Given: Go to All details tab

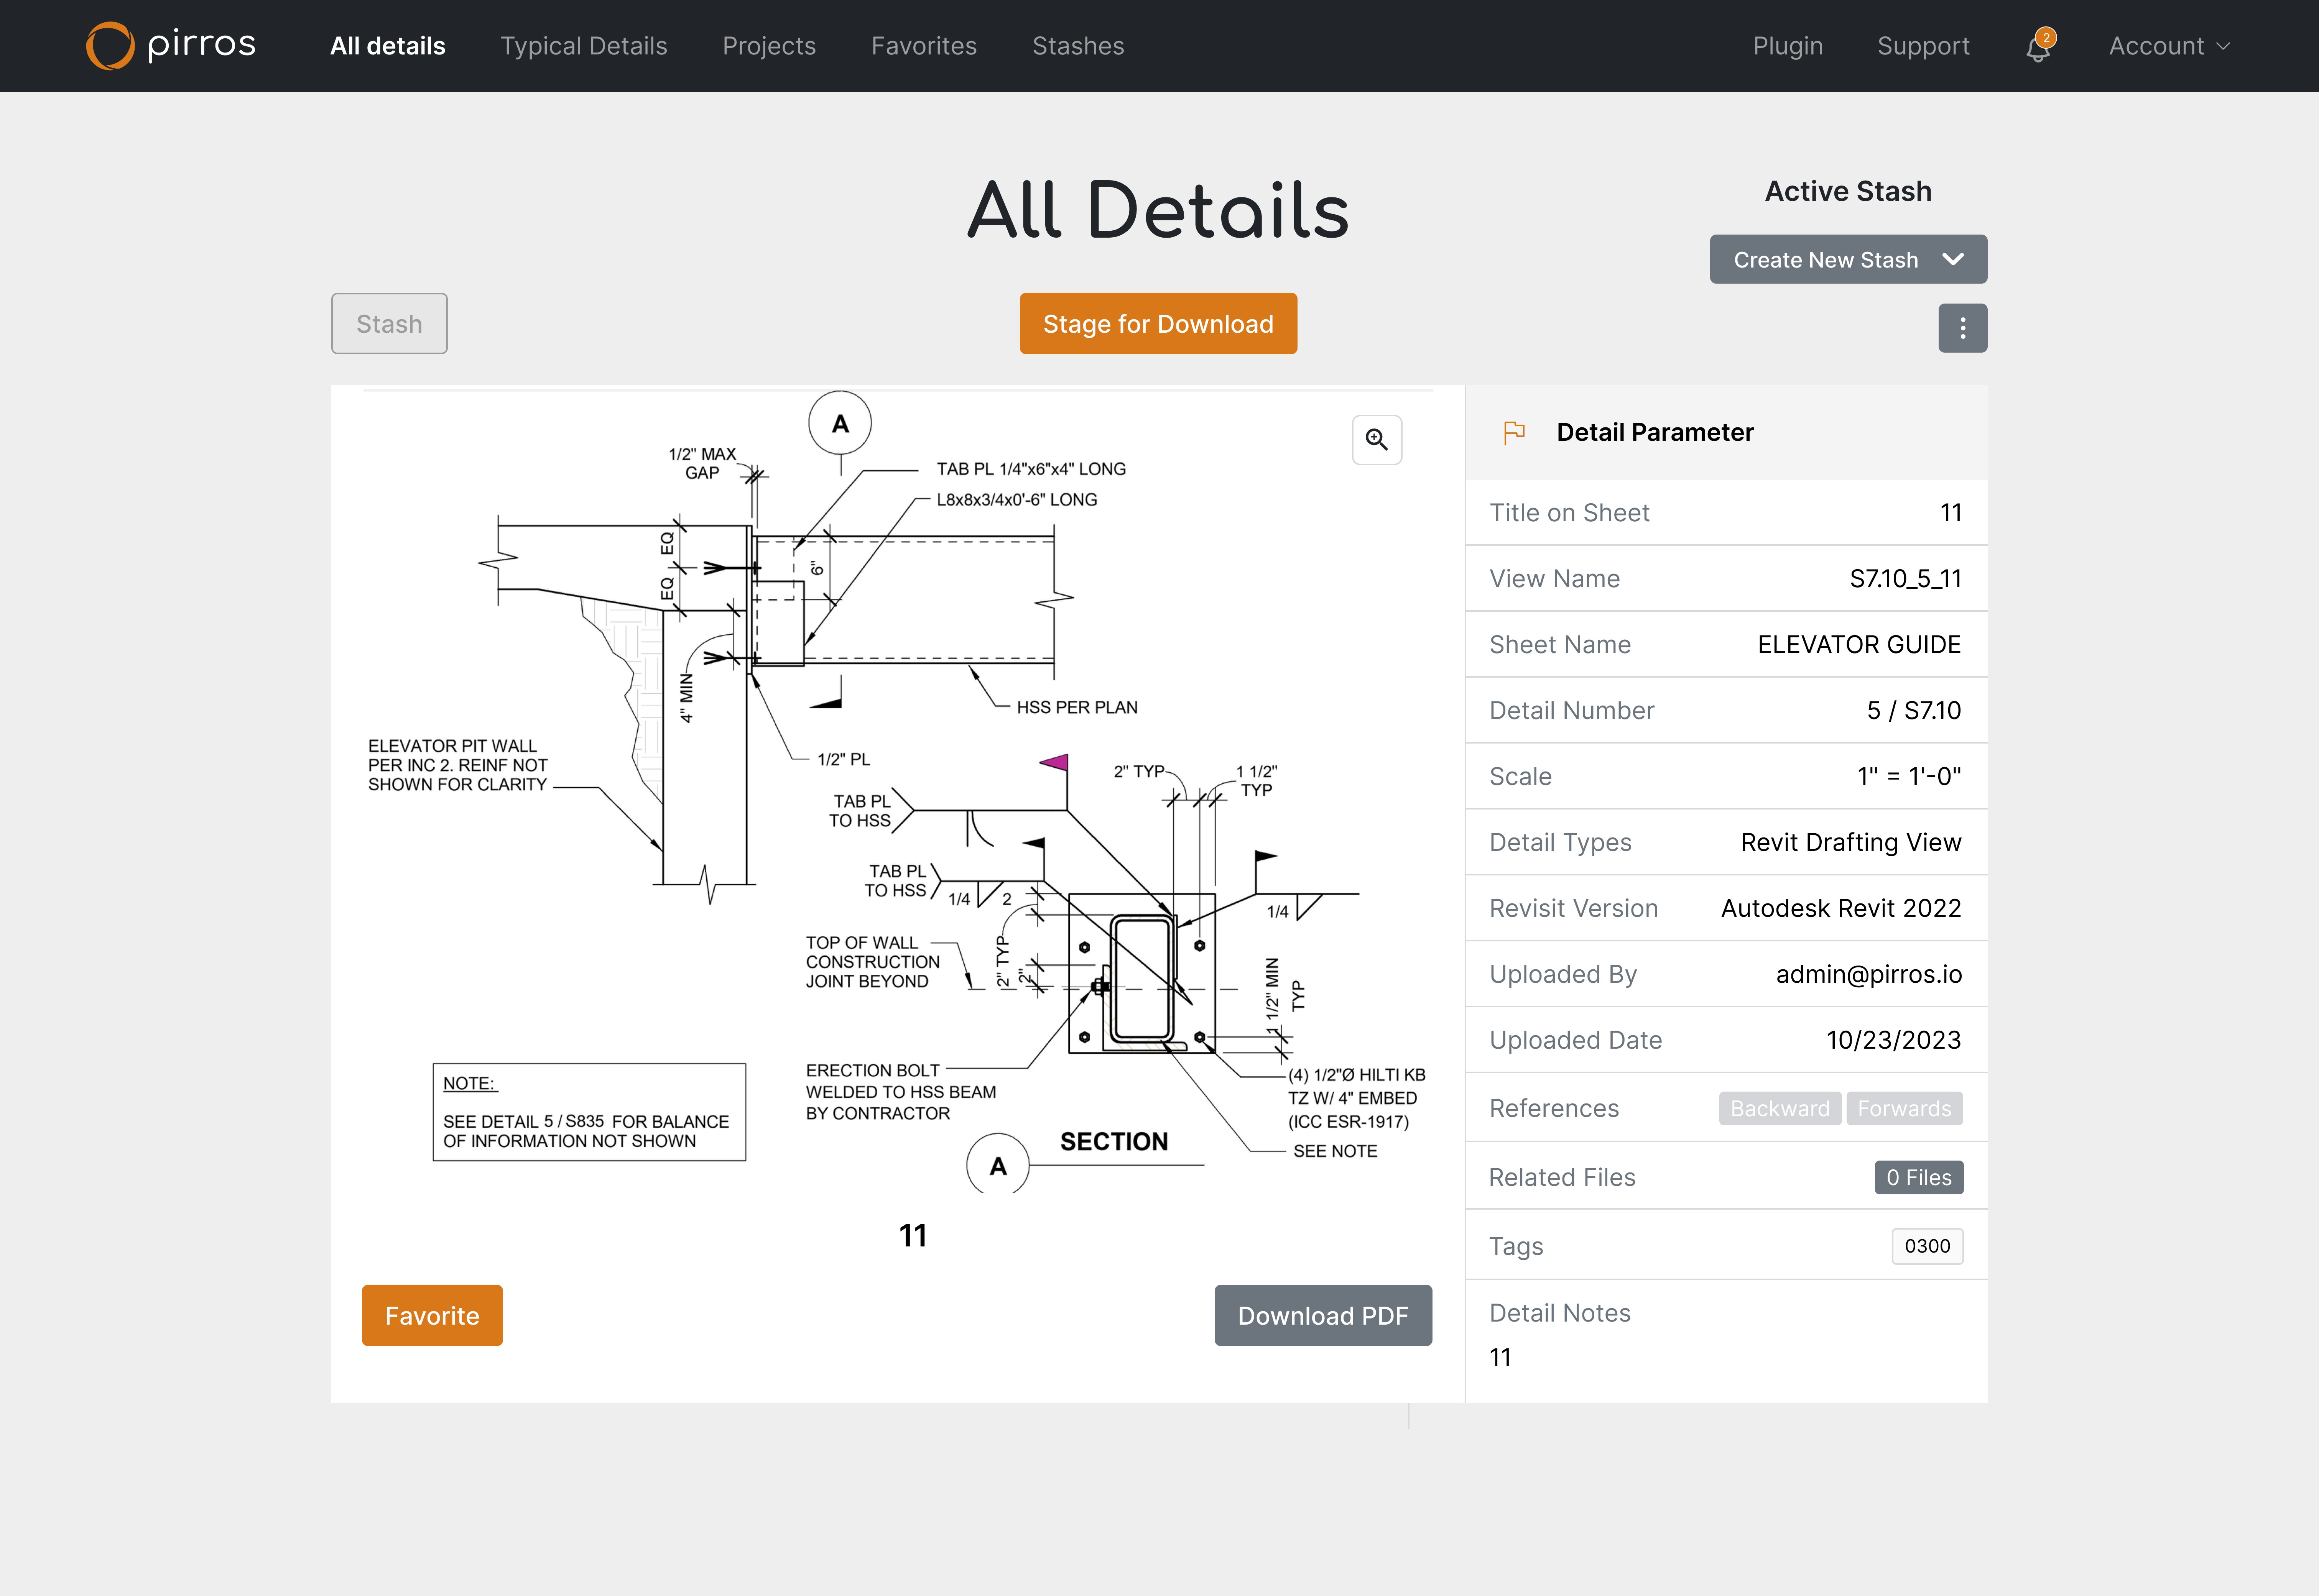Looking at the screenshot, I should pyautogui.click(x=388, y=46).
